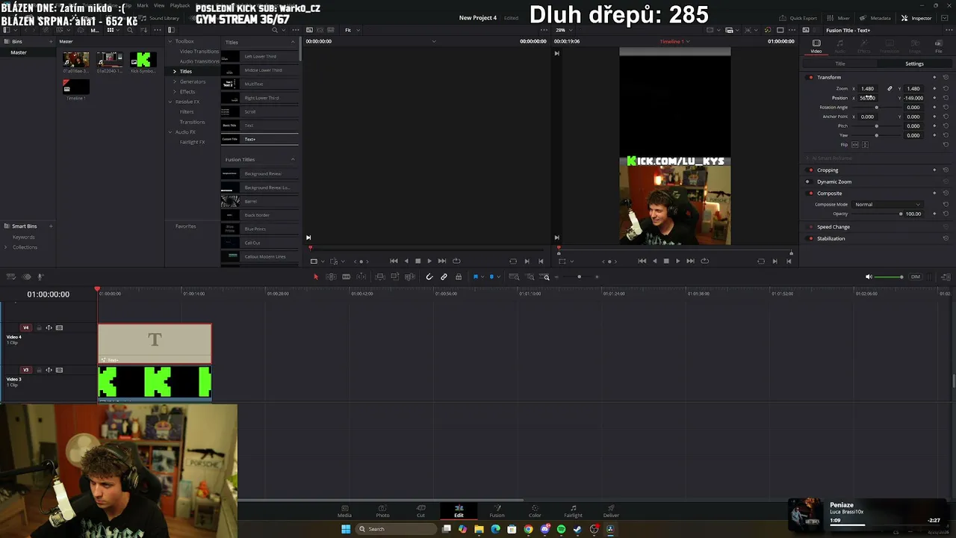Stop timeline viewer playback

665,261
